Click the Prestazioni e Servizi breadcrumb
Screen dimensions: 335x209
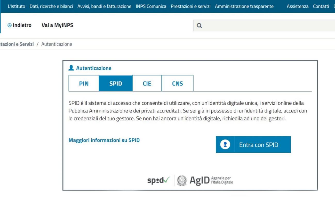point(17,44)
